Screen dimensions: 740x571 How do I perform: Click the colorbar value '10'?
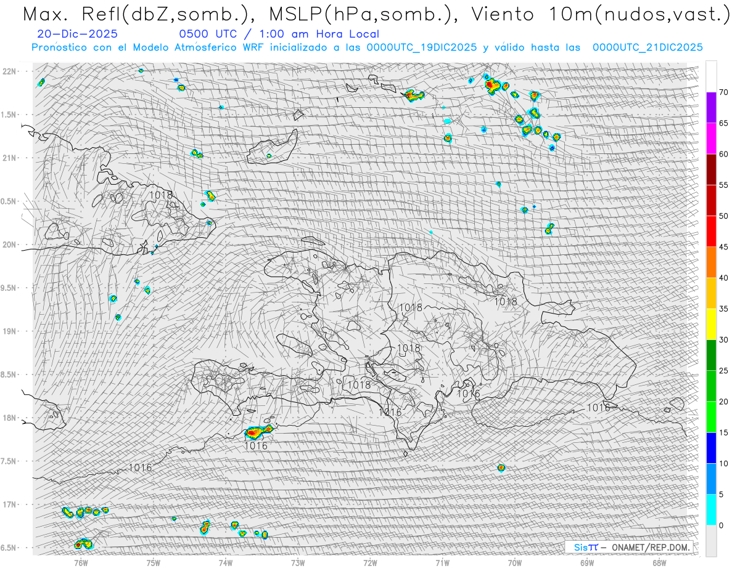(x=723, y=463)
